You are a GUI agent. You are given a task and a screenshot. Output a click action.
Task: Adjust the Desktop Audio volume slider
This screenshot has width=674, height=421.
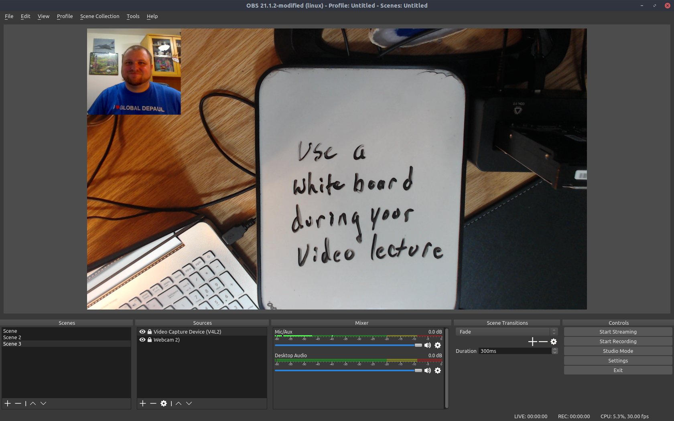click(x=418, y=370)
